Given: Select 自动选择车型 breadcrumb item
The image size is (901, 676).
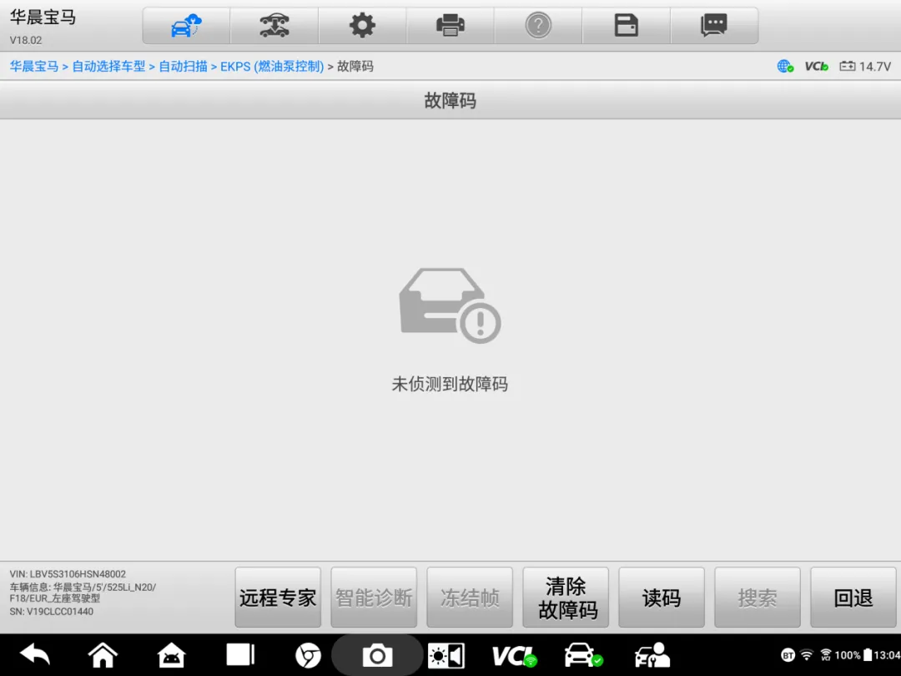Looking at the screenshot, I should tap(108, 66).
